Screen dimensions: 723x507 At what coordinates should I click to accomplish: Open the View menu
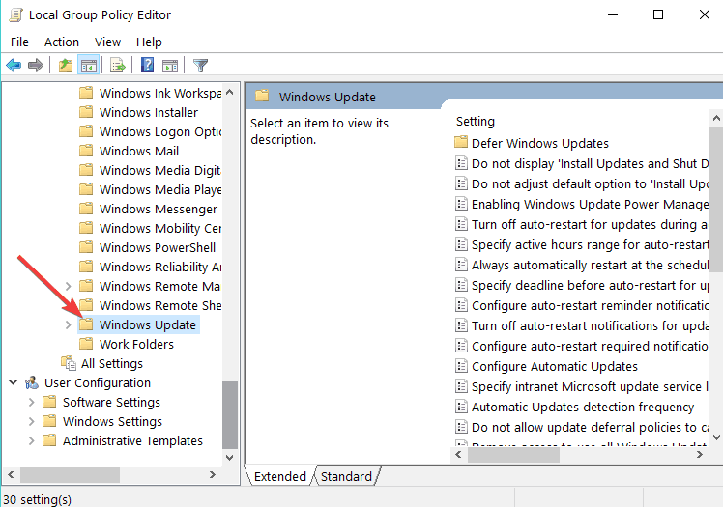click(107, 42)
